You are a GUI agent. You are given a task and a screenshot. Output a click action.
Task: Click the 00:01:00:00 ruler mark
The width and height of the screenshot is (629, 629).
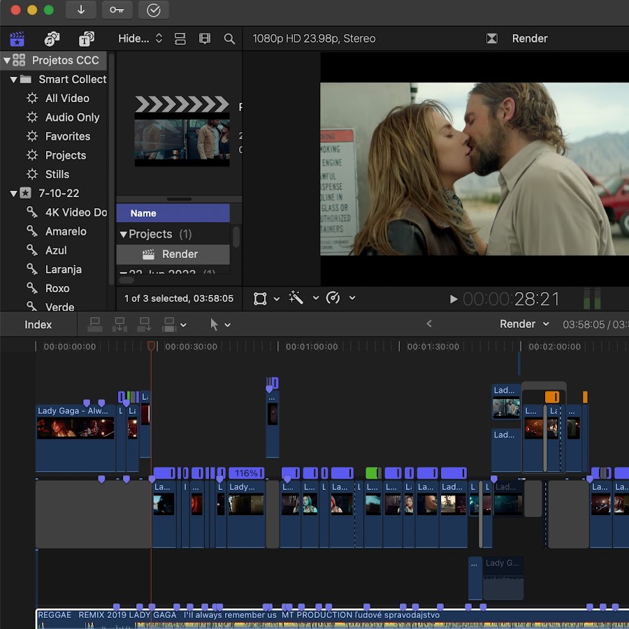click(x=311, y=347)
